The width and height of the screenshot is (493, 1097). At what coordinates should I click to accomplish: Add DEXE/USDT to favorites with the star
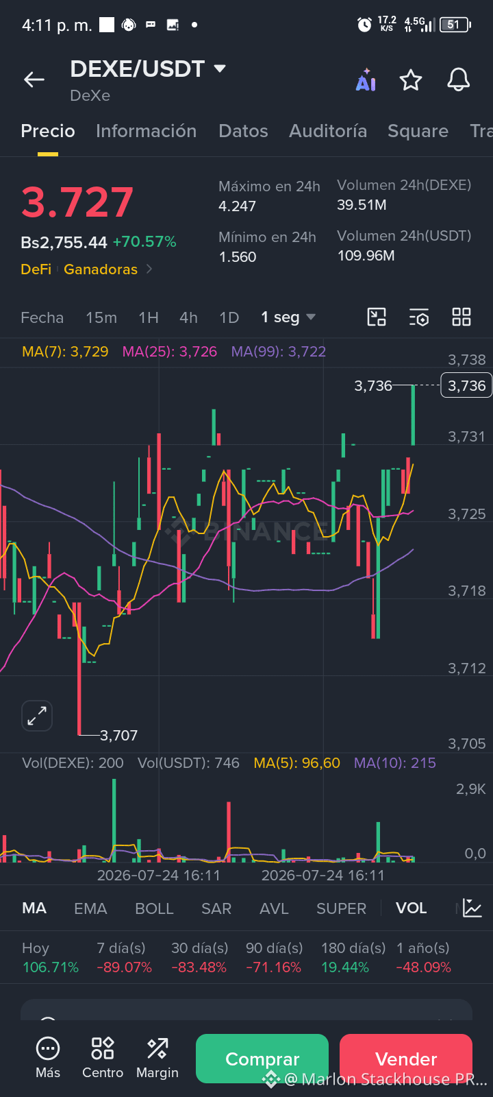point(411,80)
